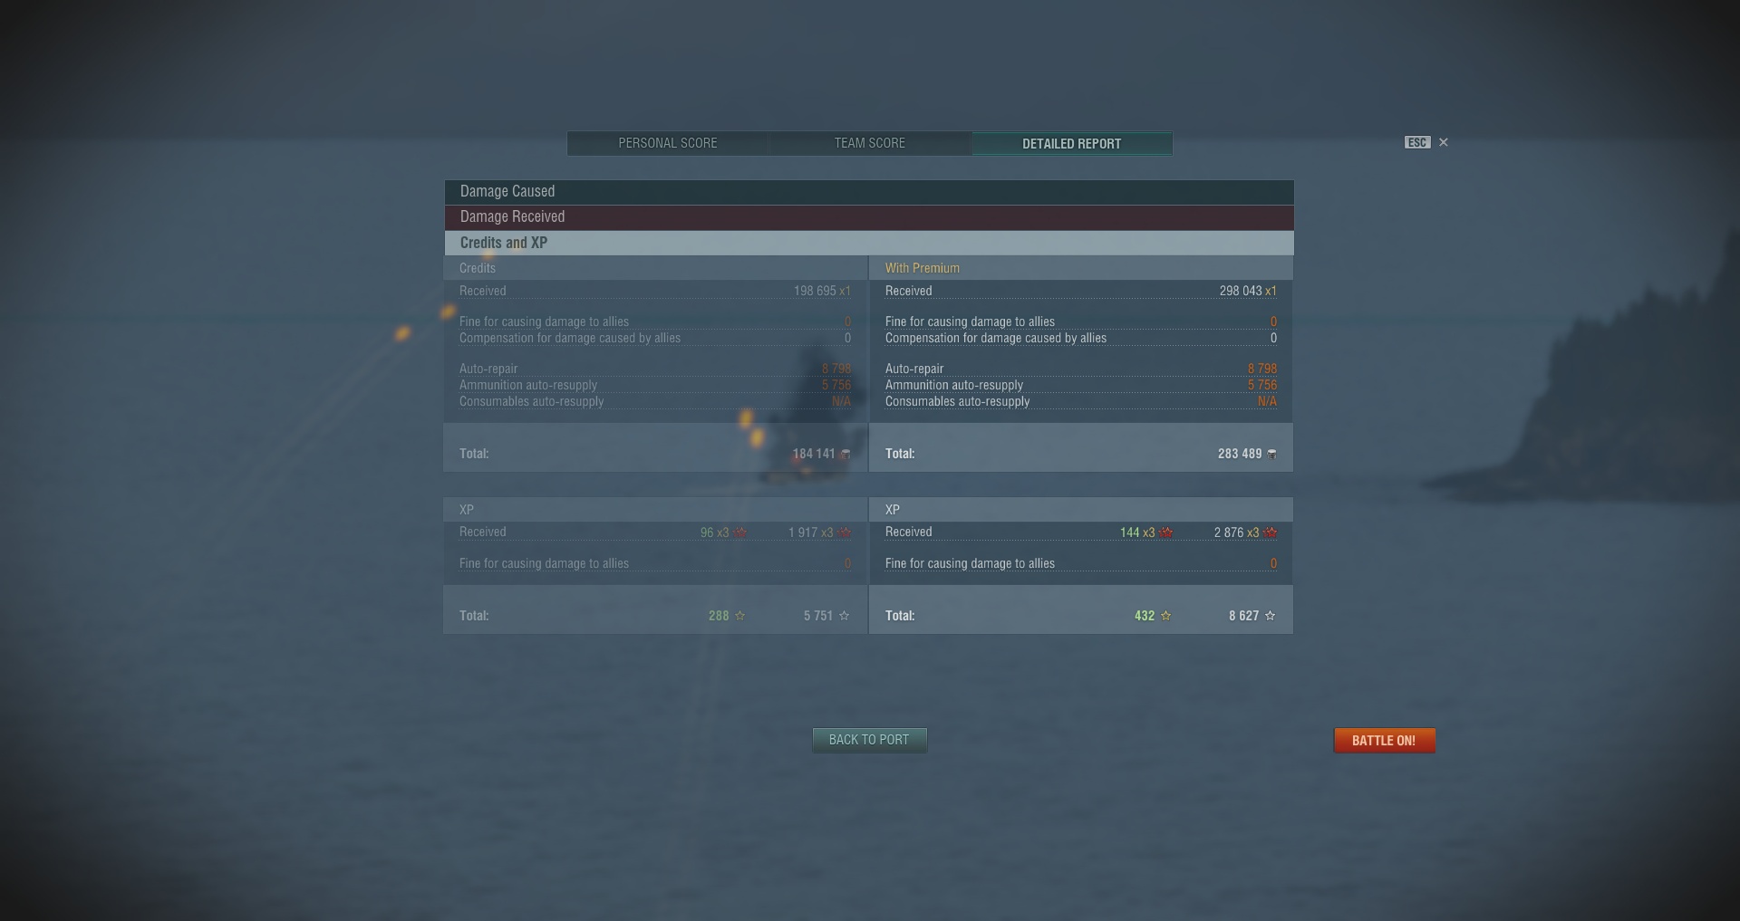Expand the Damage Caused section
The width and height of the screenshot is (1740, 921).
pos(869,191)
